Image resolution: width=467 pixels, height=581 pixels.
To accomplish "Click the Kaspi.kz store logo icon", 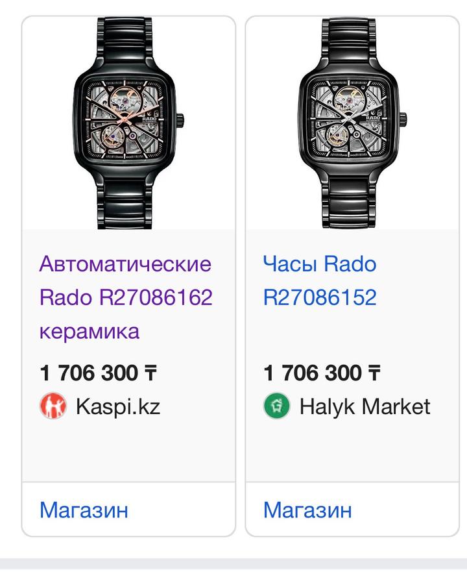I will 53,406.
